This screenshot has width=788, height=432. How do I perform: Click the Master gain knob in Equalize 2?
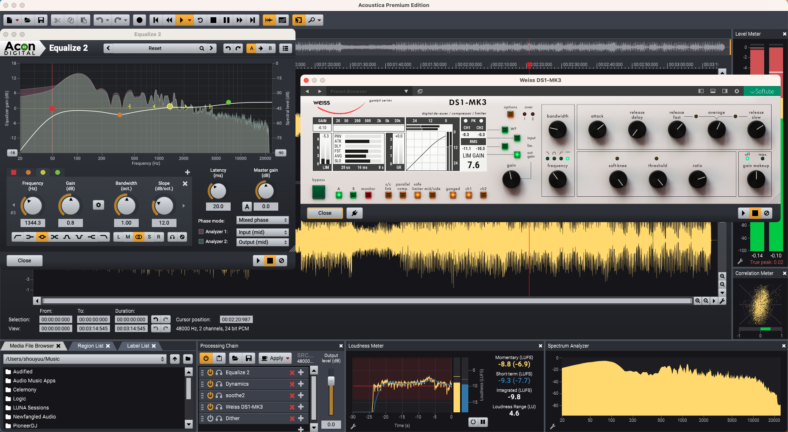tap(266, 191)
